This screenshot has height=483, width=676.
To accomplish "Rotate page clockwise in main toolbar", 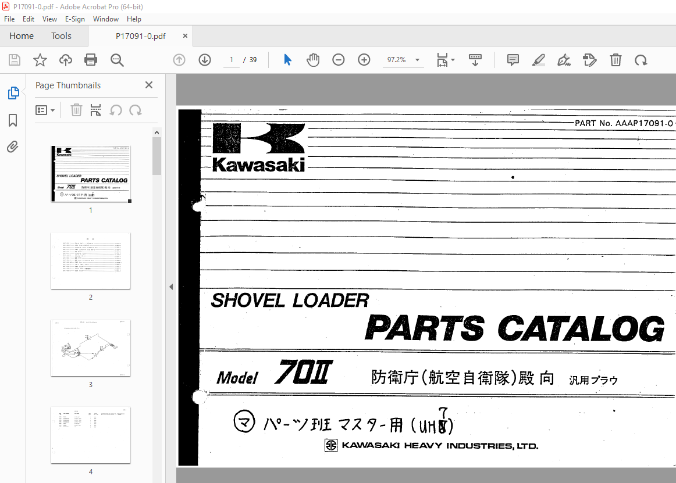I will 641,60.
